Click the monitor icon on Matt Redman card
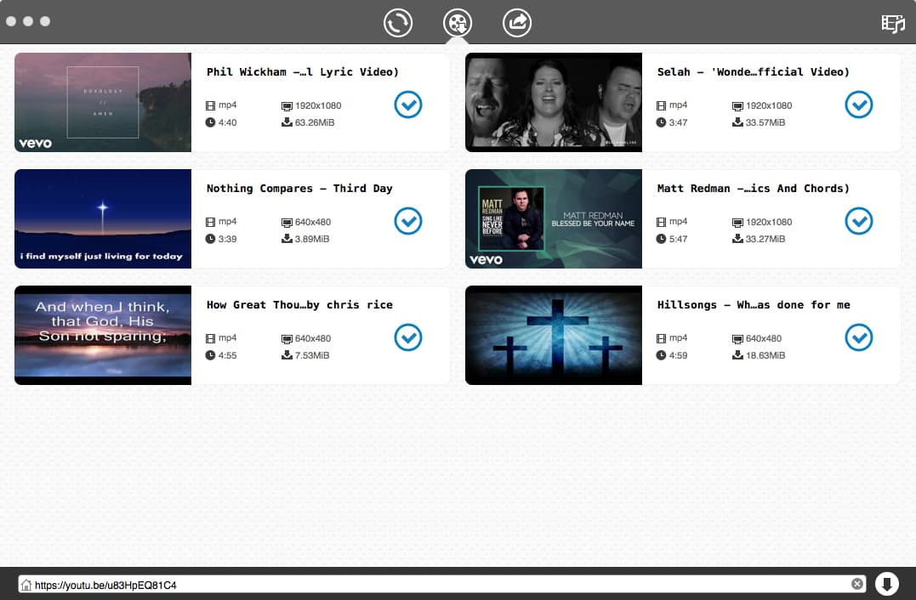 tap(738, 223)
